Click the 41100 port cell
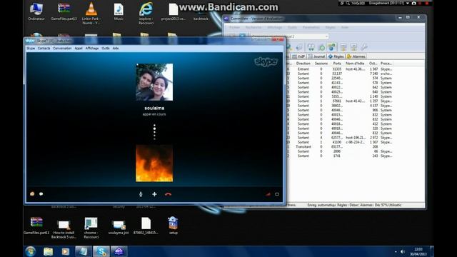Screen dimensions: 457x257 pyautogui.click(x=337, y=142)
